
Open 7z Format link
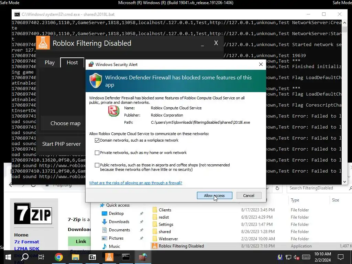[26, 242]
